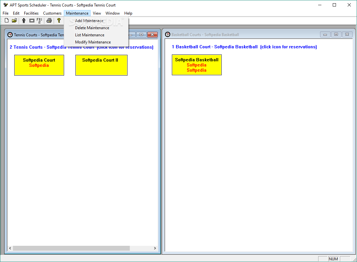The image size is (357, 262).
Task: Close the Basketball Courts child window
Action: [347, 34]
